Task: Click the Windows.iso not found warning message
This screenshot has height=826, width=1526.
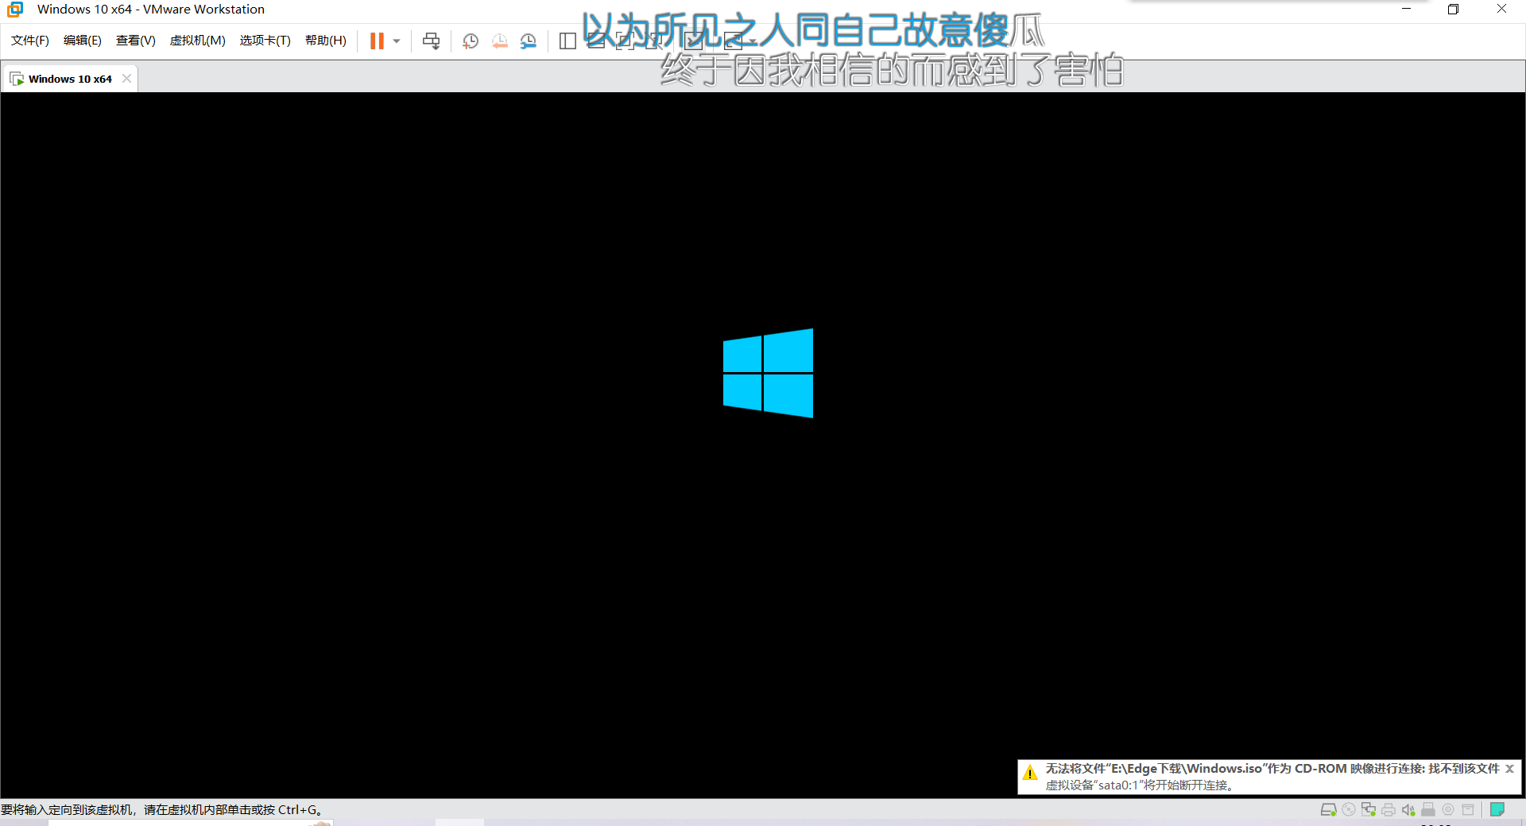Action: [x=1272, y=769]
